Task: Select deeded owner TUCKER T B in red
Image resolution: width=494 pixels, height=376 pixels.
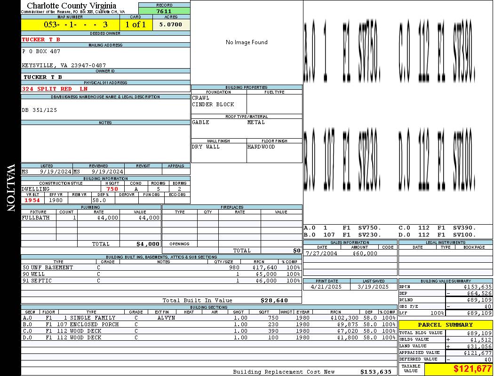Action: point(41,39)
